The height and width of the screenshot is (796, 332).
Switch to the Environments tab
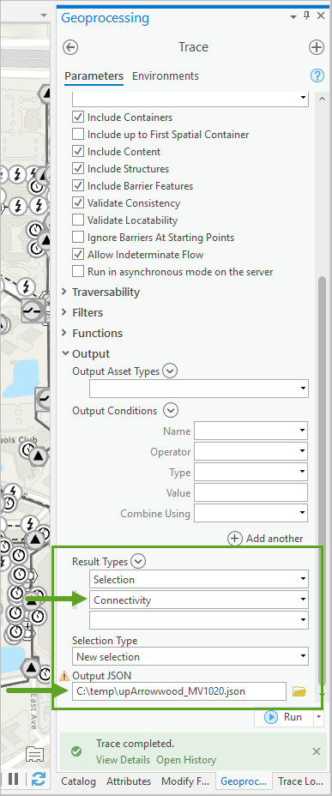166,76
